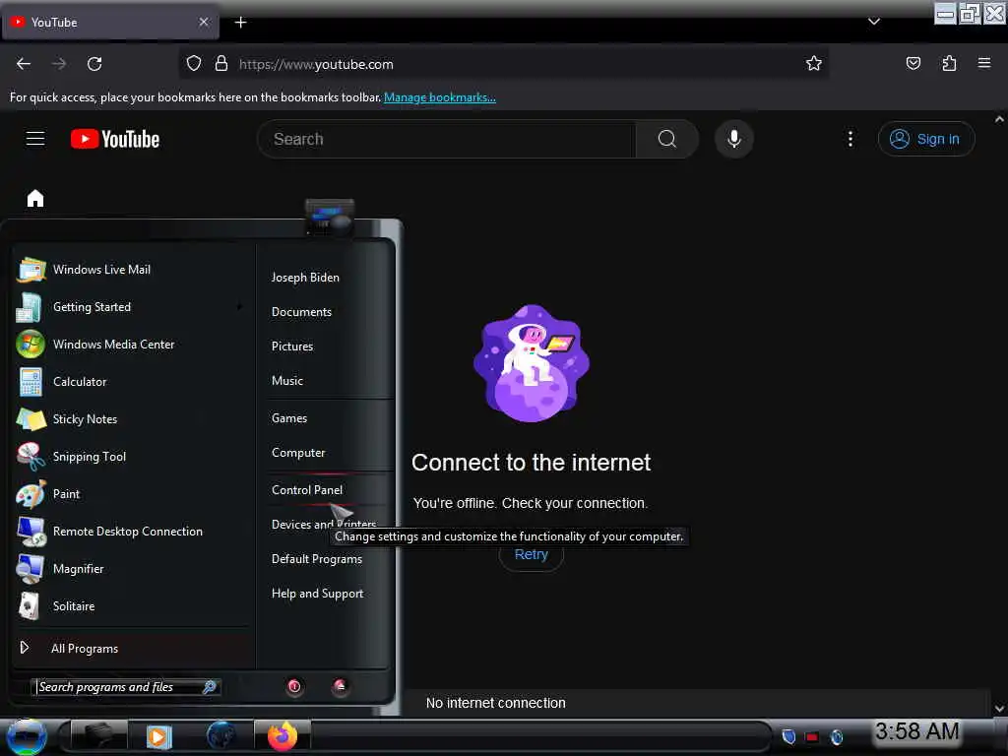Image resolution: width=1008 pixels, height=756 pixels.
Task: Click YouTube search magnifier button
Action: (x=666, y=139)
